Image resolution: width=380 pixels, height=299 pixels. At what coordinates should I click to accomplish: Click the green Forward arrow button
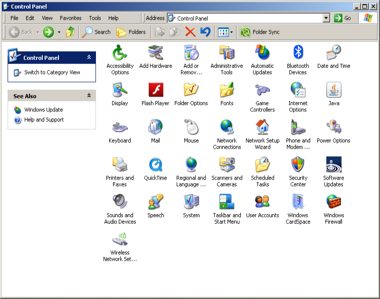(x=48, y=32)
